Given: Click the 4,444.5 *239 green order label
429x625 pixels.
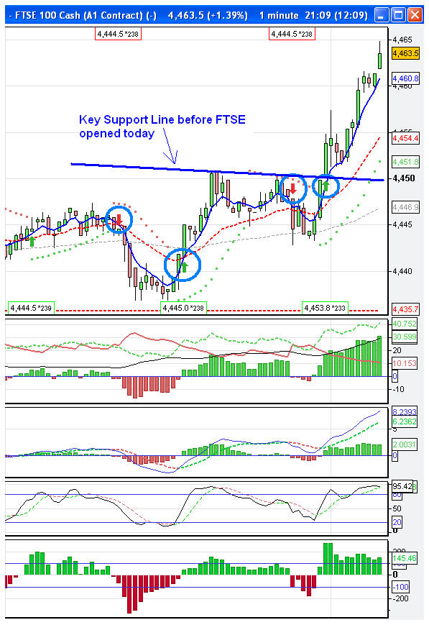Looking at the screenshot, I should click(31, 308).
